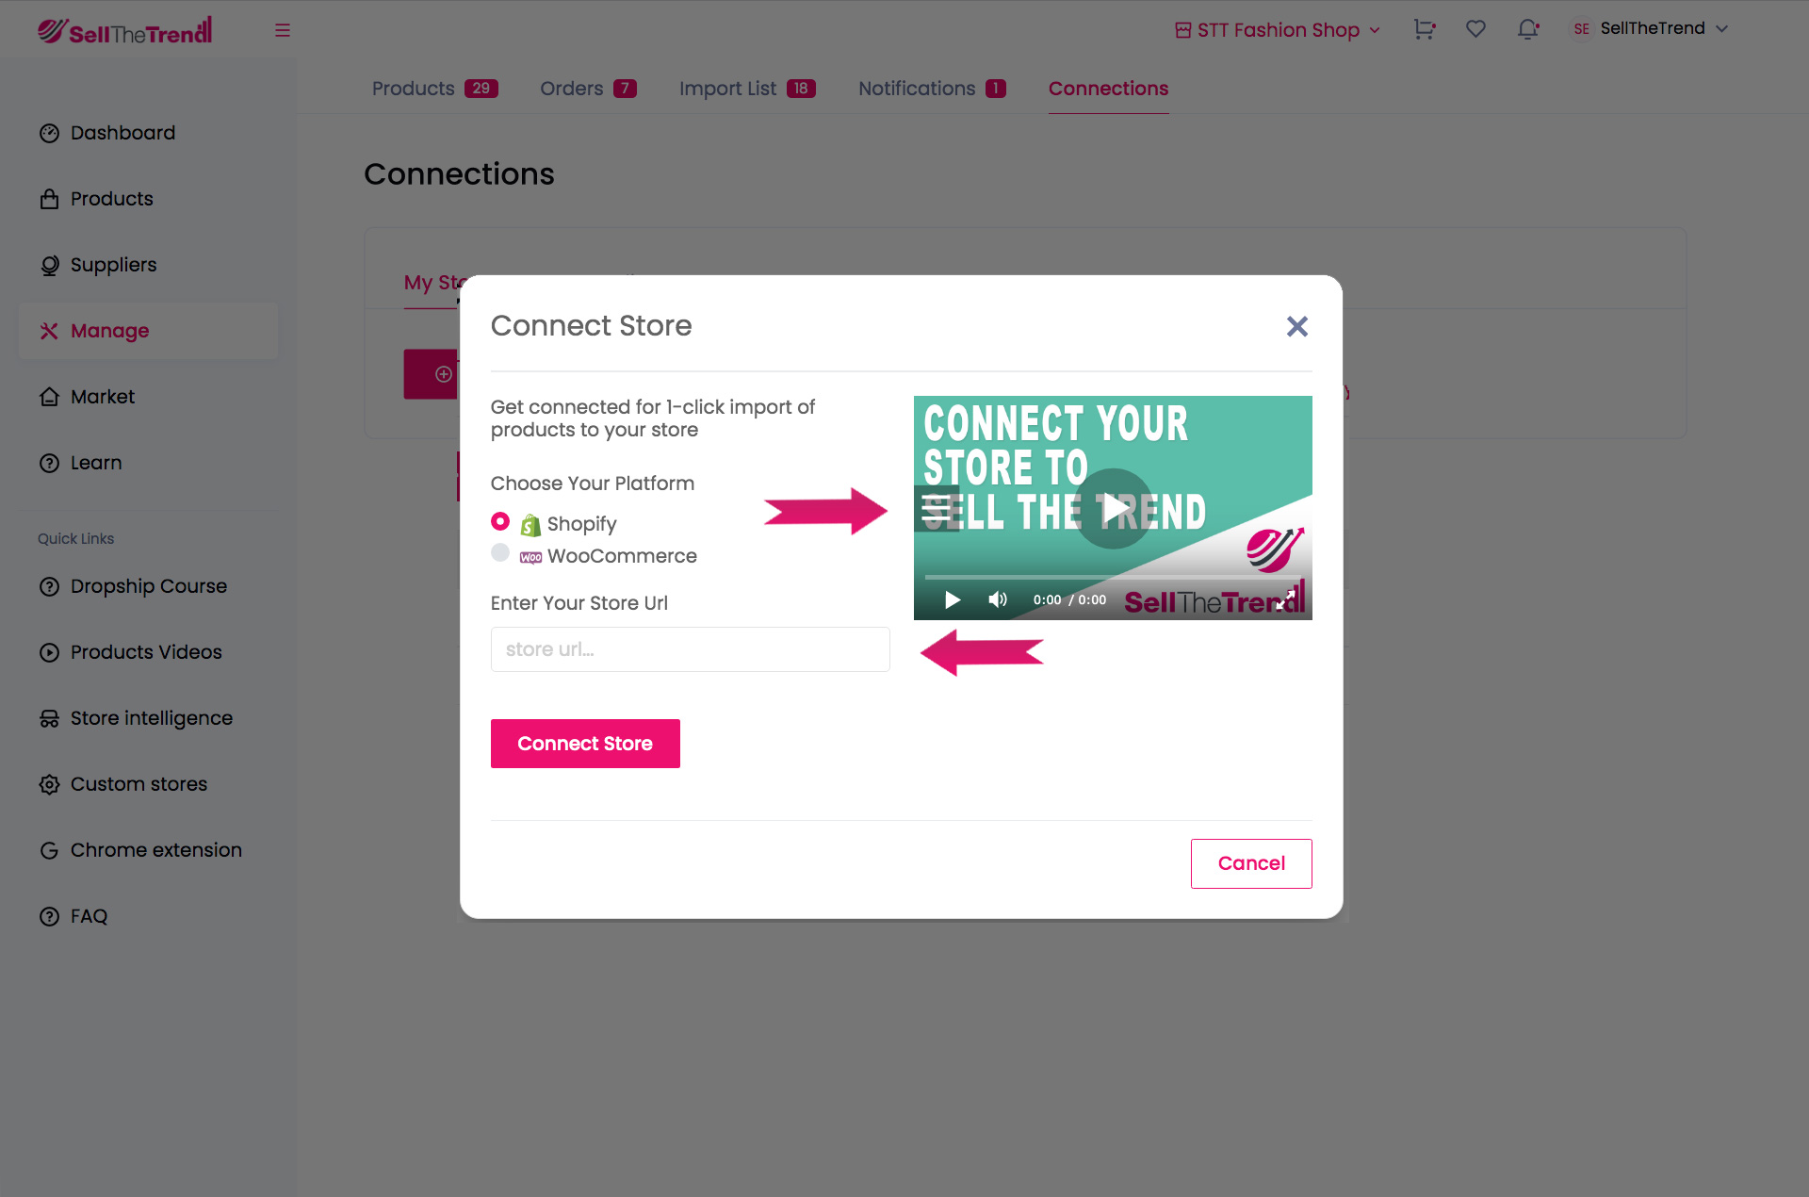
Task: Open the notification bell icon
Action: (1527, 29)
